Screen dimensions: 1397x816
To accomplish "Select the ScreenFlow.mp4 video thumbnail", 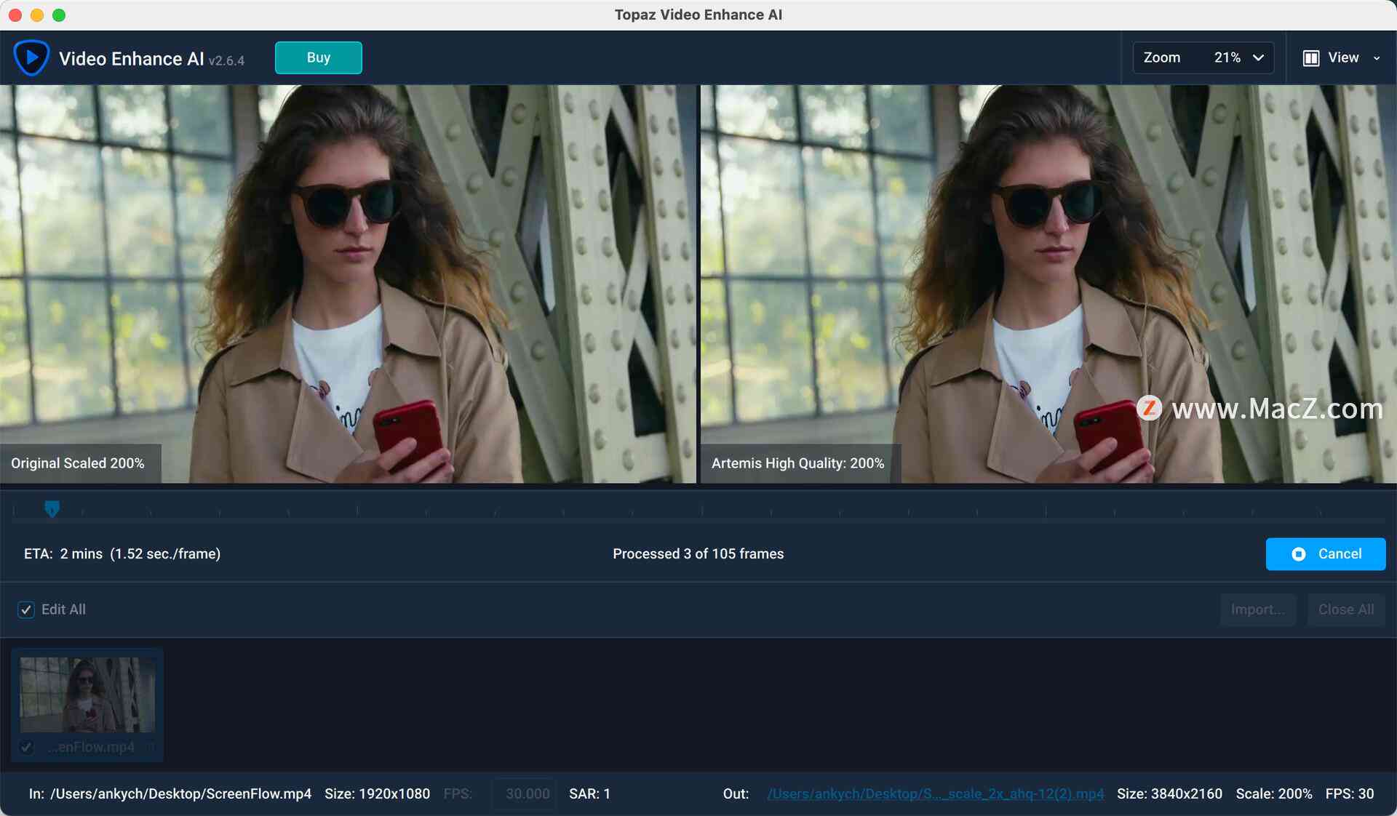I will pyautogui.click(x=87, y=695).
